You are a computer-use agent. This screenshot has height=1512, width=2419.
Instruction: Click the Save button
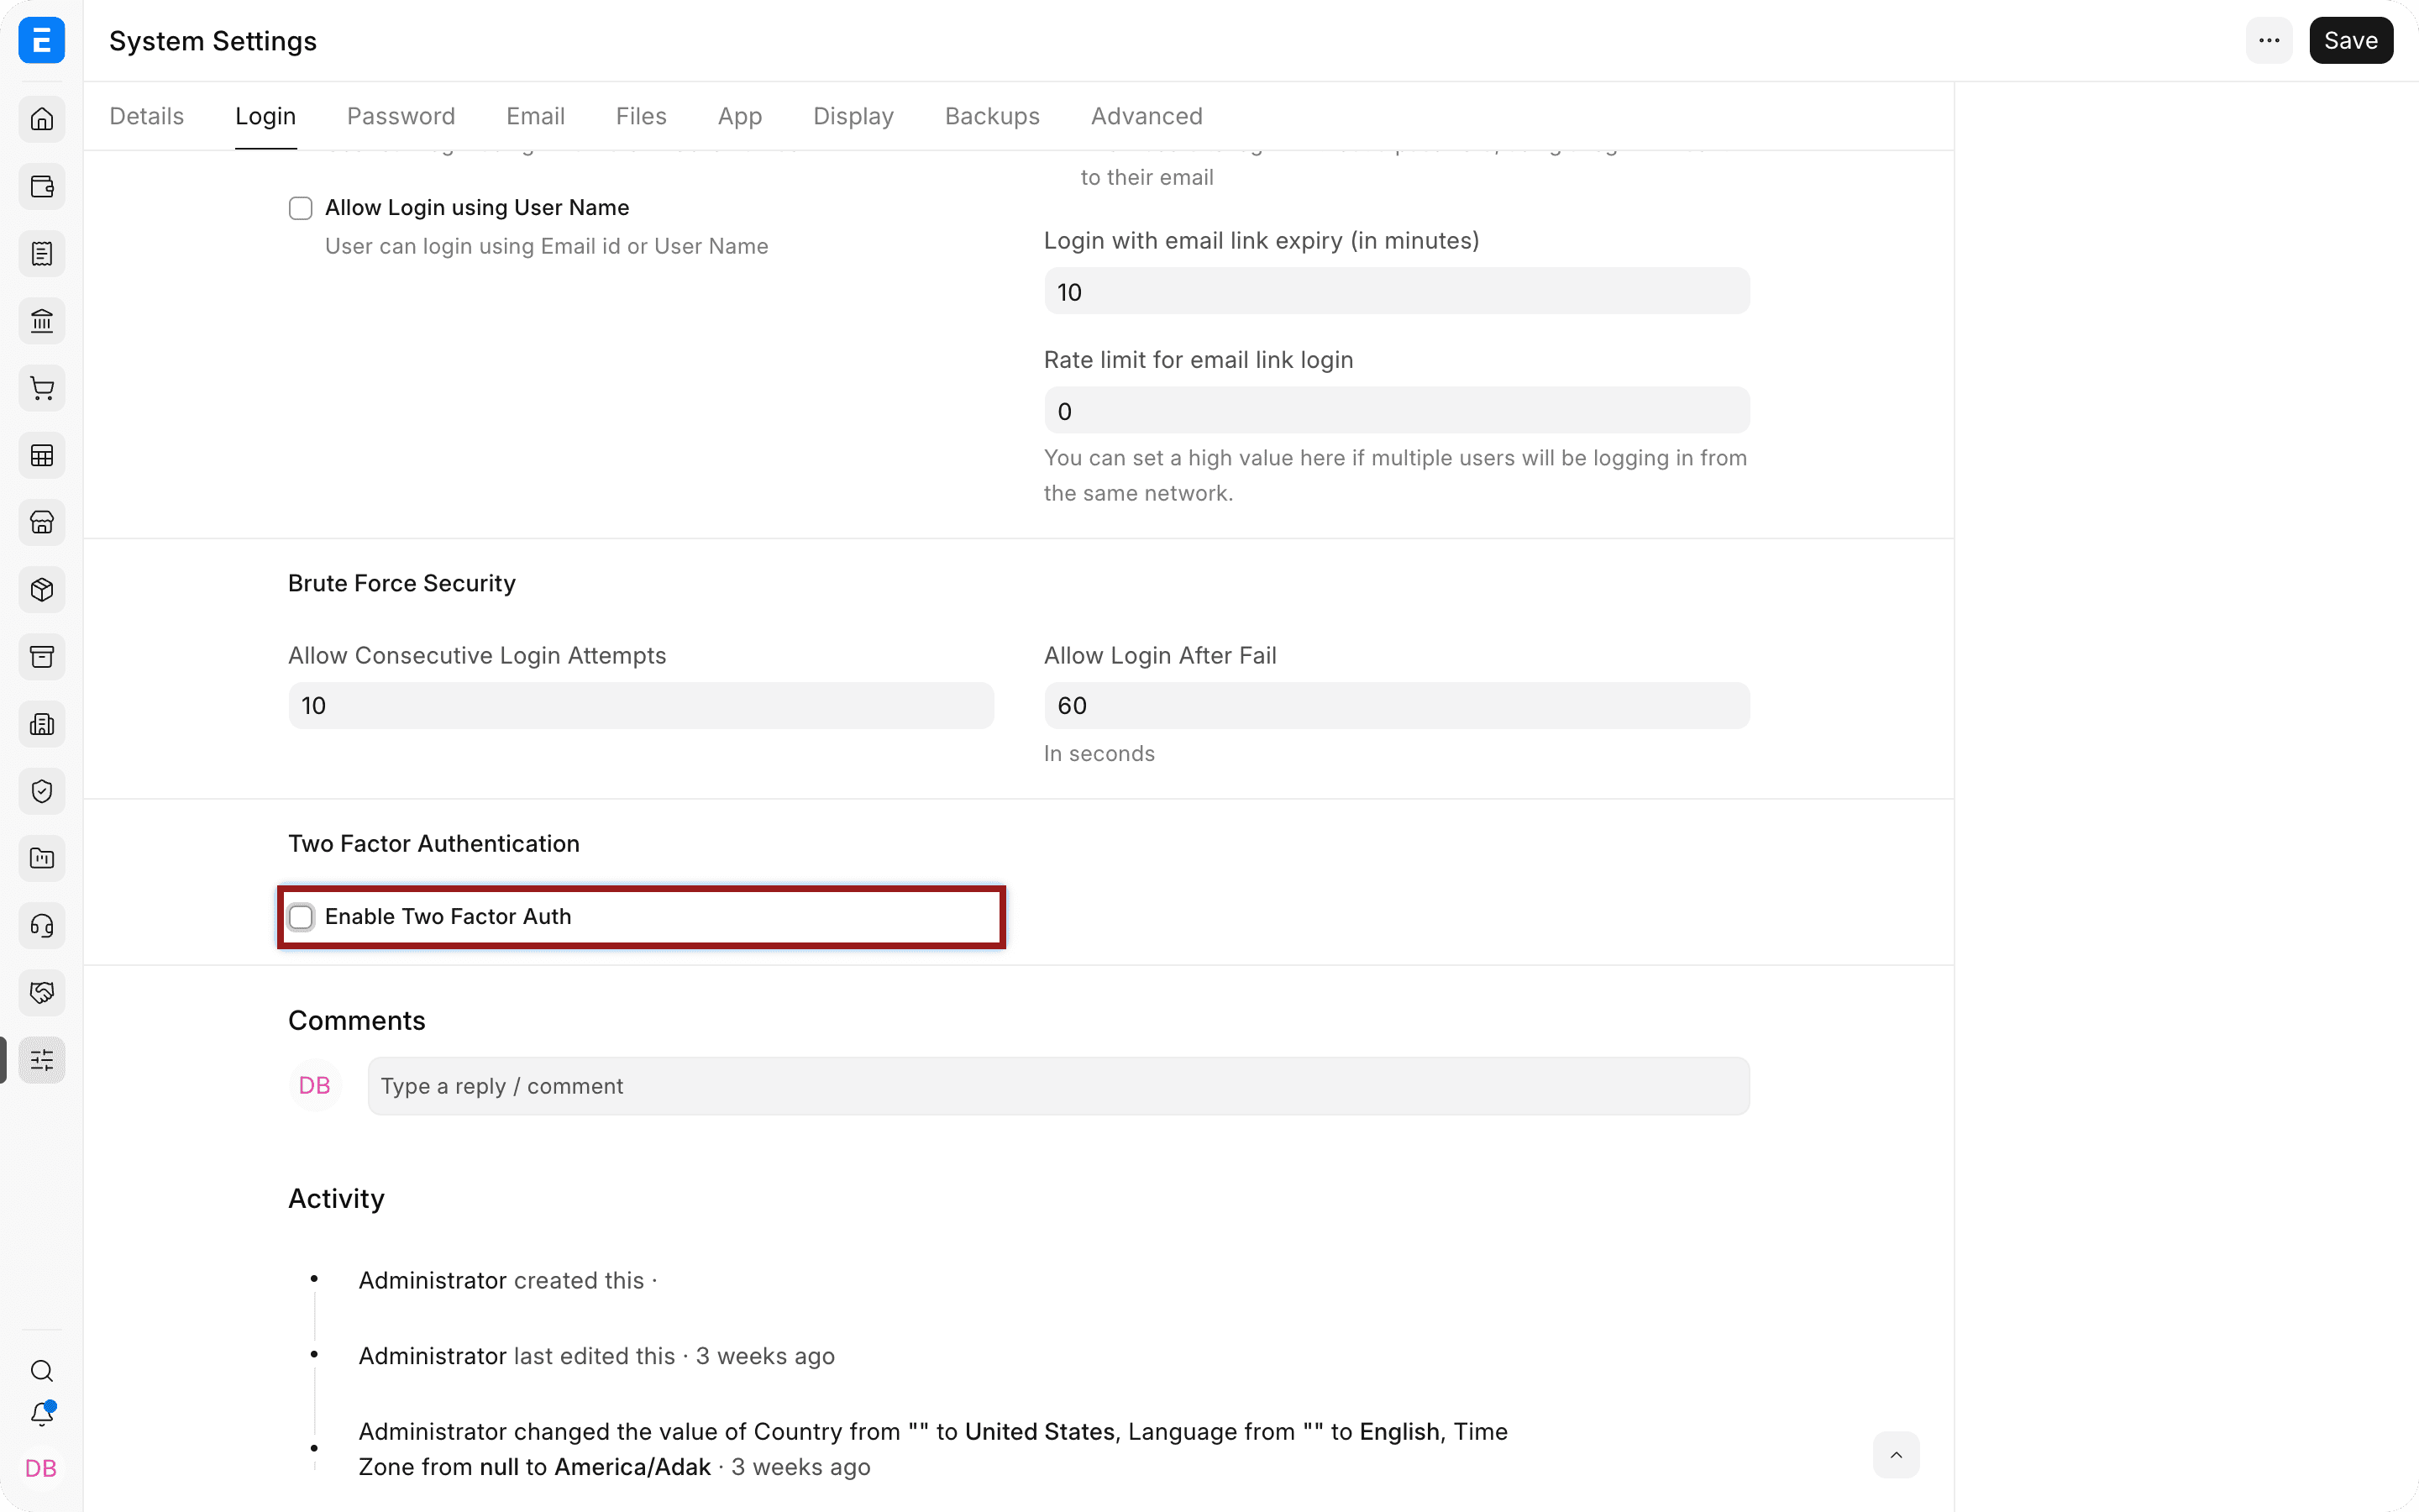pos(2351,41)
